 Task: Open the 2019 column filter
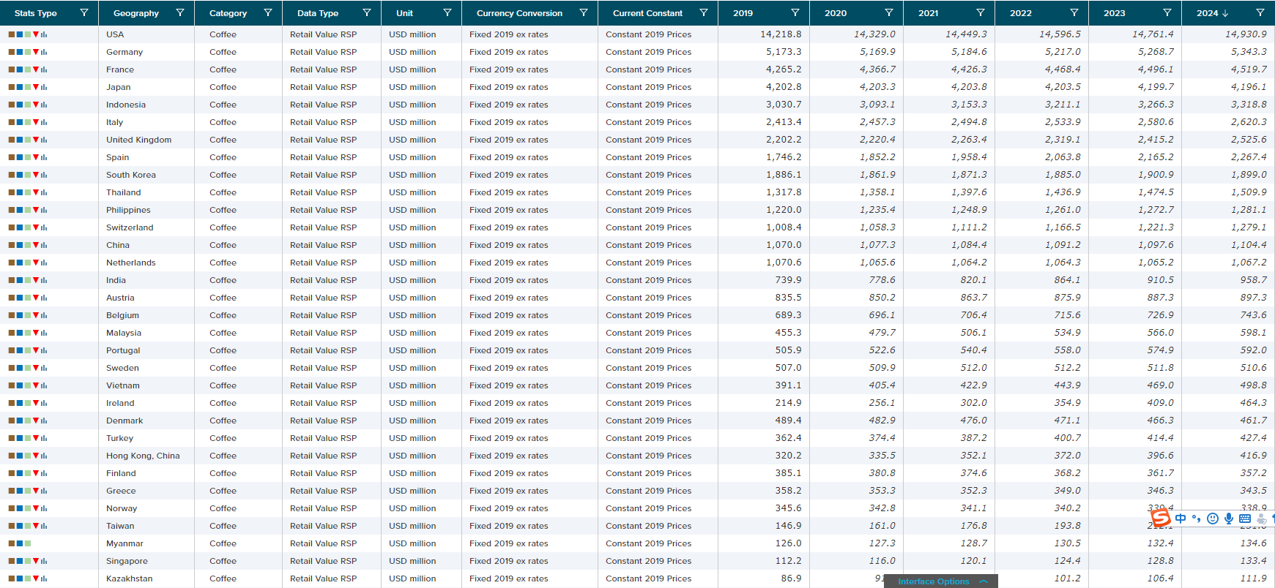(x=795, y=13)
